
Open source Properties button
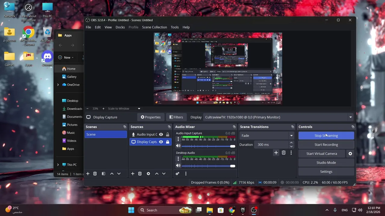coord(151,117)
